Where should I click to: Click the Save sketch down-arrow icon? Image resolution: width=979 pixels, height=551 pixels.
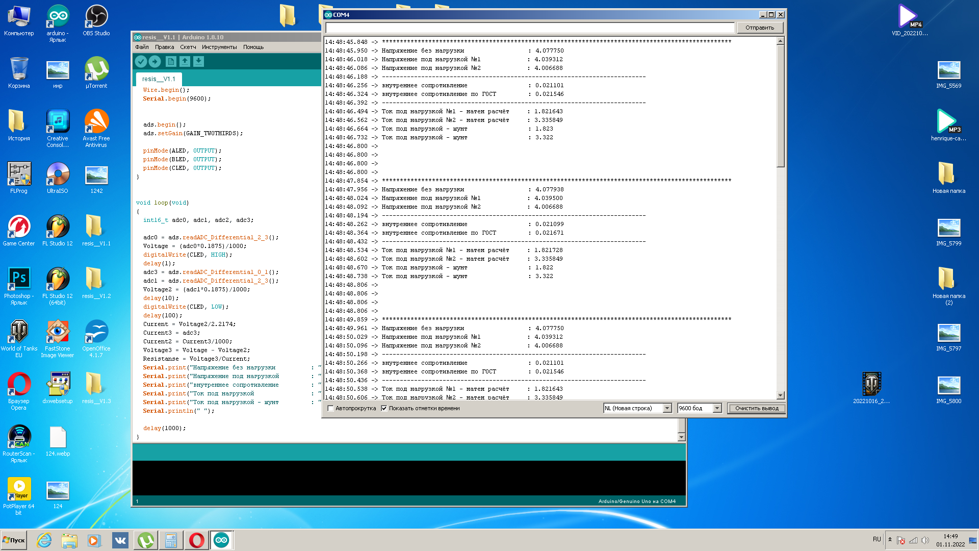[x=198, y=62]
